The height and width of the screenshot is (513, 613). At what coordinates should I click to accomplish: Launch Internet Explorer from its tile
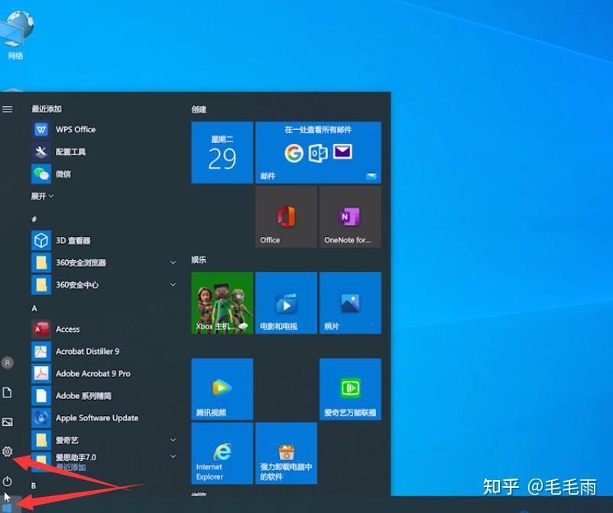(x=222, y=453)
